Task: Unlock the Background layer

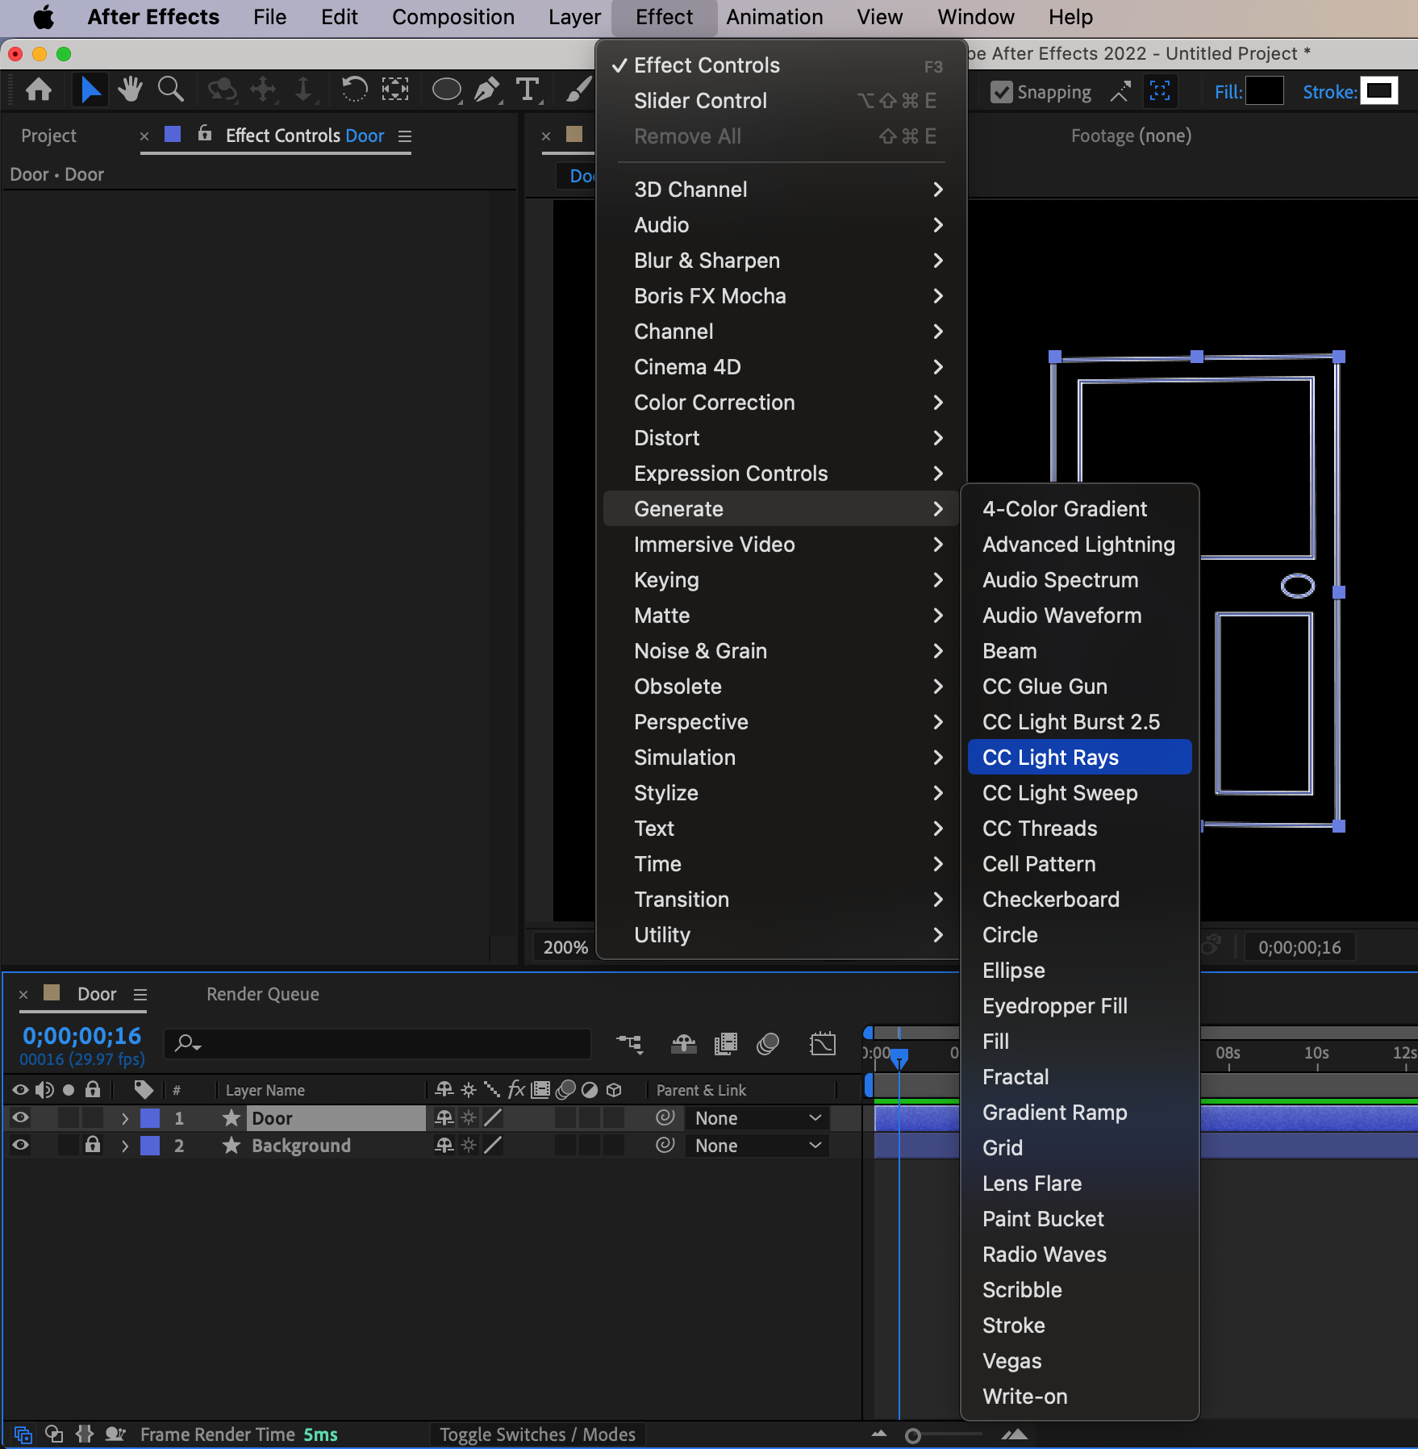Action: pos(93,1145)
